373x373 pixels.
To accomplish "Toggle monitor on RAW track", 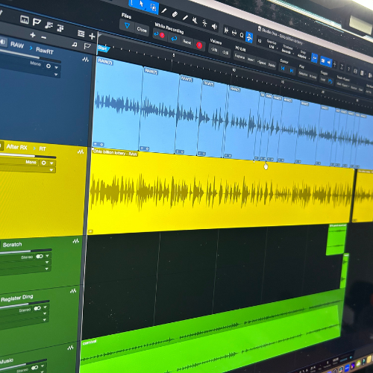I will (x=2, y=42).
